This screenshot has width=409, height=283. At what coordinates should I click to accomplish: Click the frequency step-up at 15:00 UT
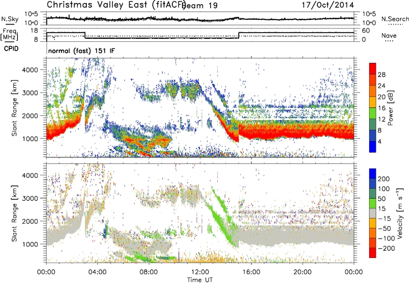[x=239, y=35]
